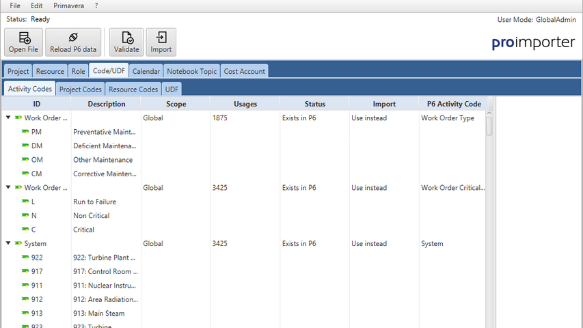Image resolution: width=583 pixels, height=328 pixels.
Task: Switch to the Calendar tab
Action: pos(146,71)
